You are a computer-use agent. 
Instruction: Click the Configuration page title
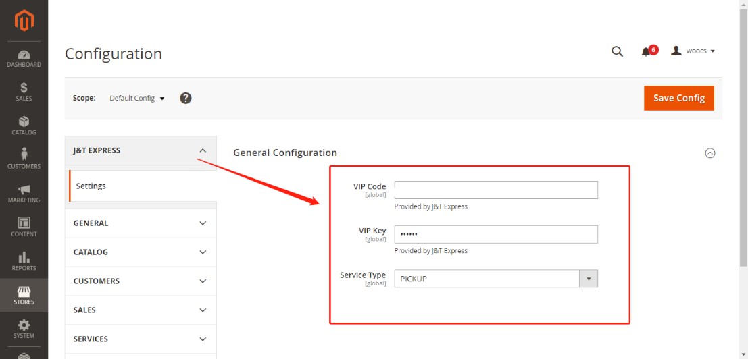pos(114,54)
